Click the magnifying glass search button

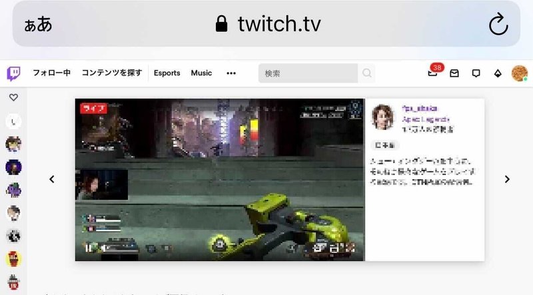[x=367, y=73]
